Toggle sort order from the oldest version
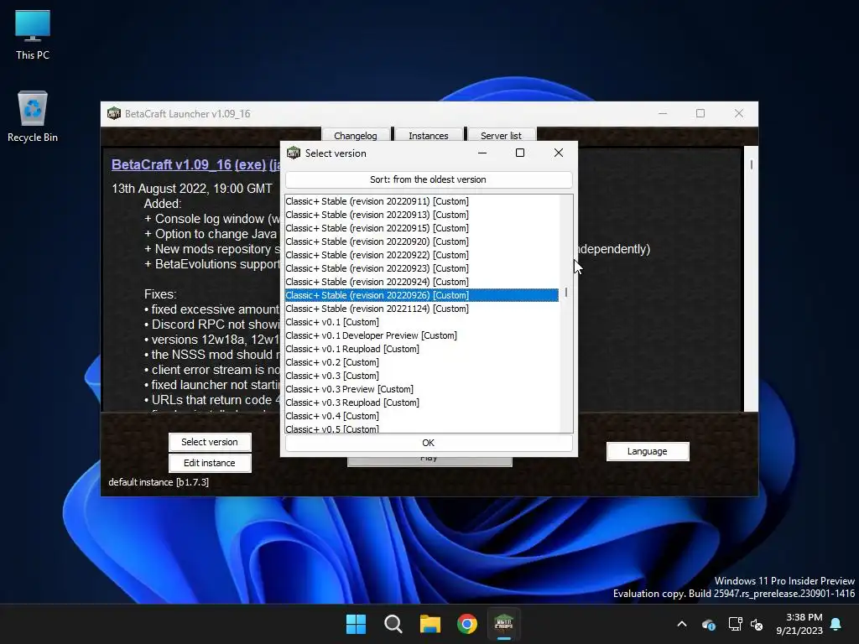The image size is (859, 644). click(x=429, y=179)
